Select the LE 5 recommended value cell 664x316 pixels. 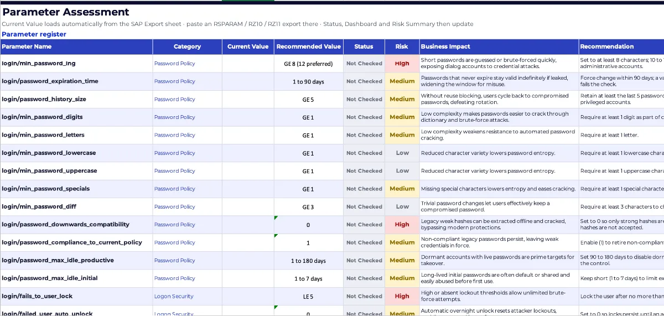[309, 296]
